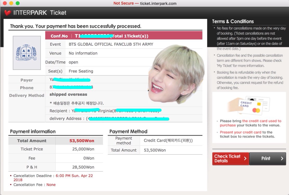This screenshot has width=289, height=195.
Task: Click the green maximize window button
Action: pyautogui.click(x=18, y=3)
